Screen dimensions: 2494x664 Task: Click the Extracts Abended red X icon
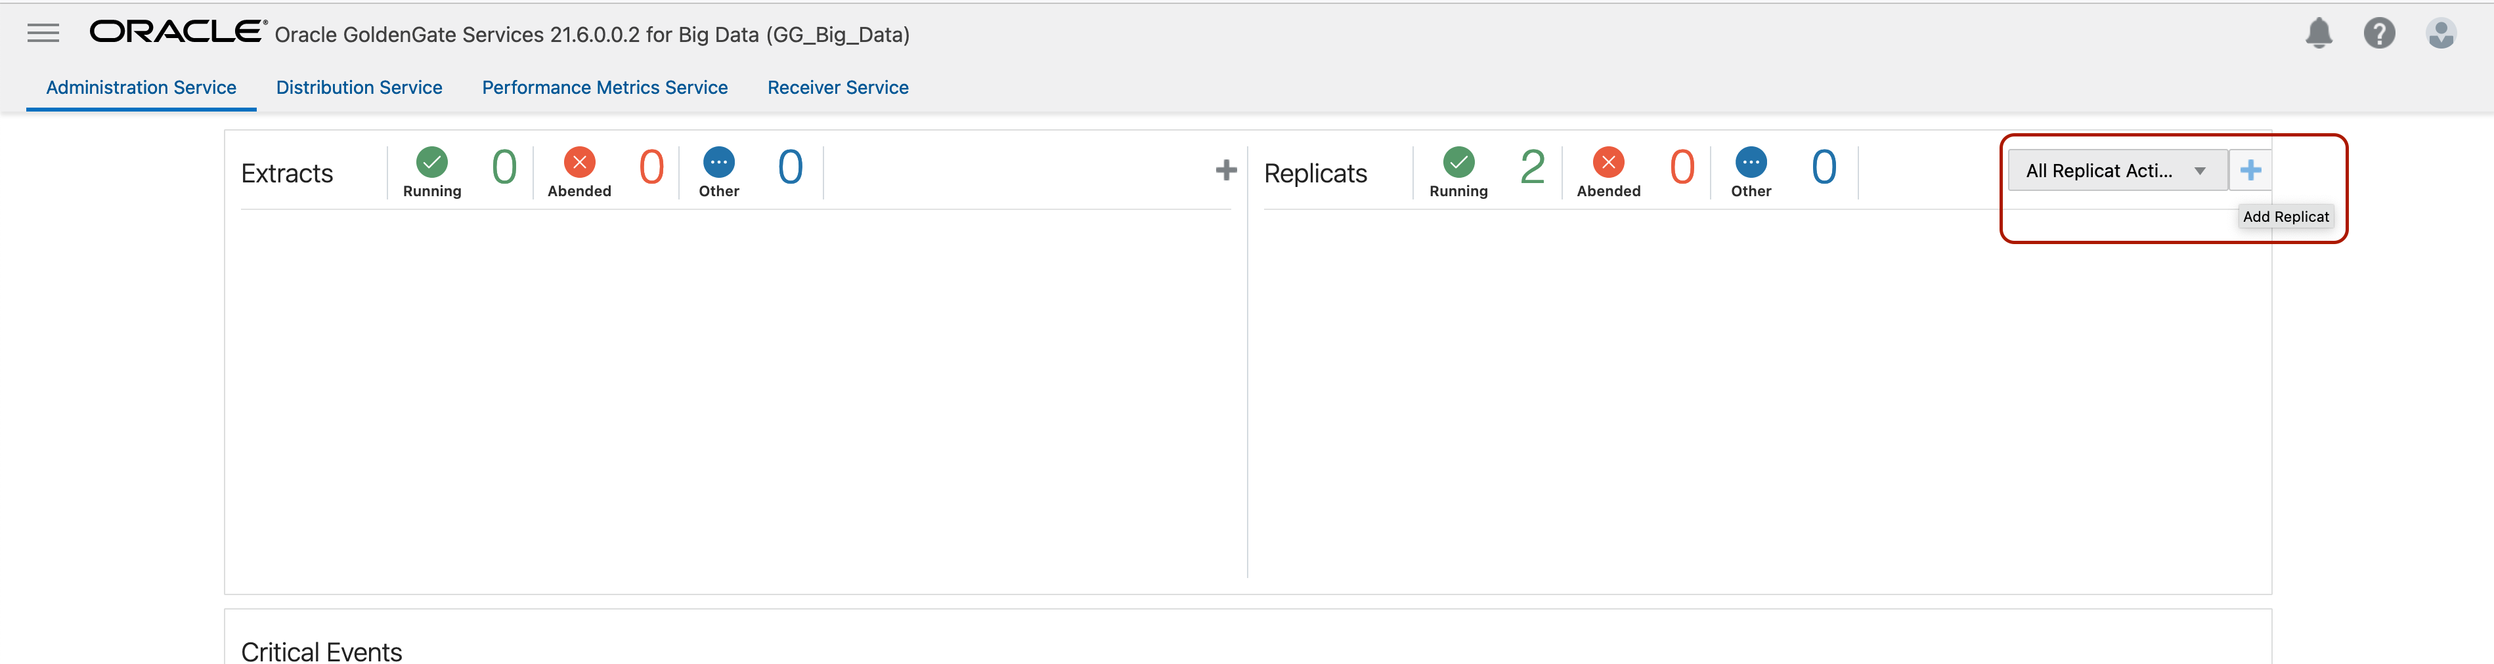[x=579, y=161]
